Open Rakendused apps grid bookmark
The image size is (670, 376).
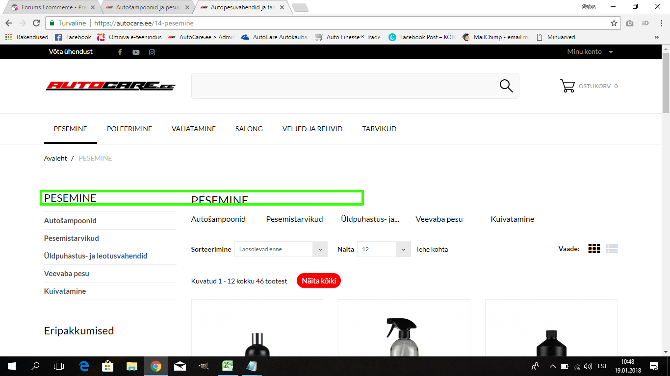[27, 37]
